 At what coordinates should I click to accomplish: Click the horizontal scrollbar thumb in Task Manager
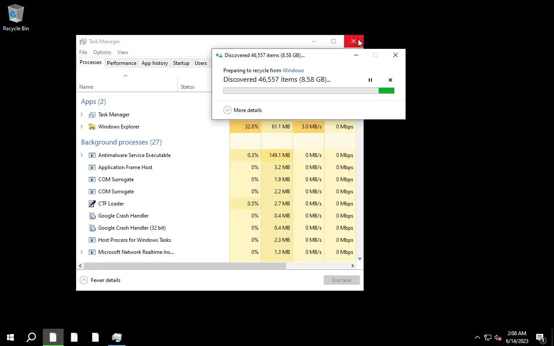point(185,266)
